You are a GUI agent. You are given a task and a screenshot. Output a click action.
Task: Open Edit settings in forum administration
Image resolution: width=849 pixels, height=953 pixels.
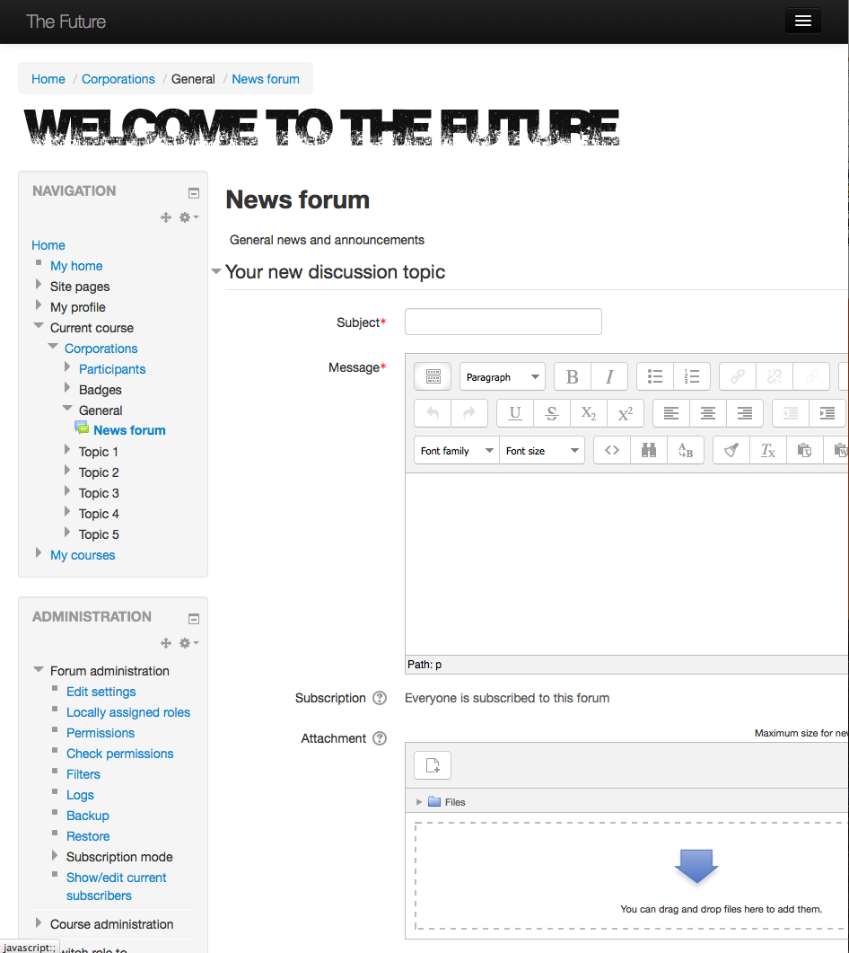click(101, 692)
